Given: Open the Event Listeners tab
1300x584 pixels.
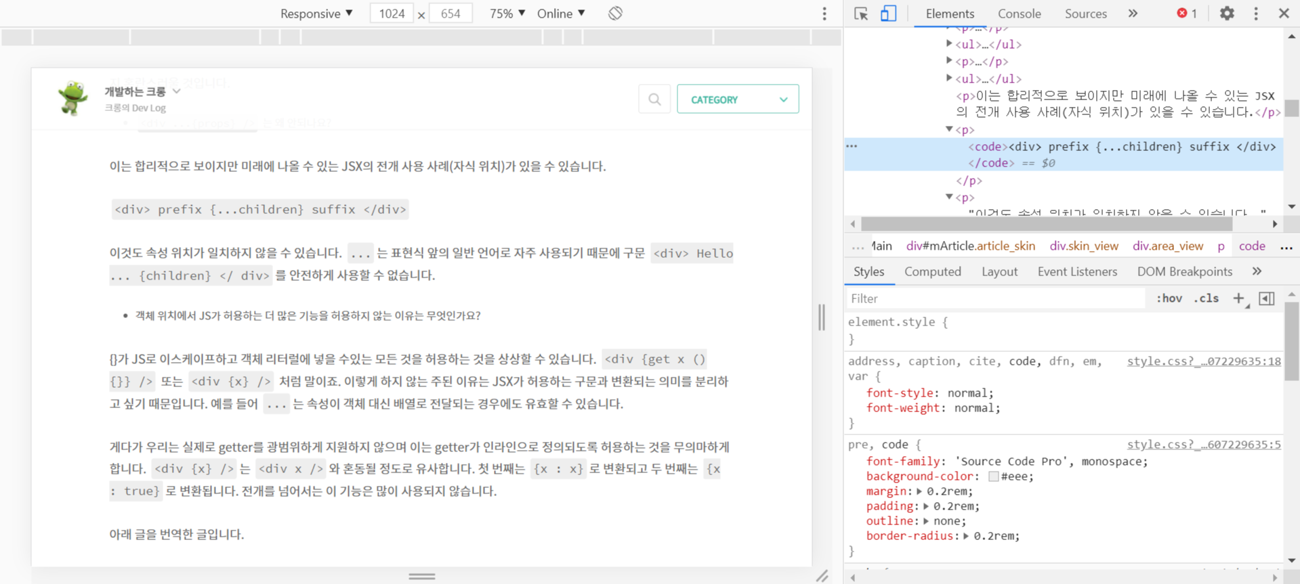Looking at the screenshot, I should (1077, 271).
